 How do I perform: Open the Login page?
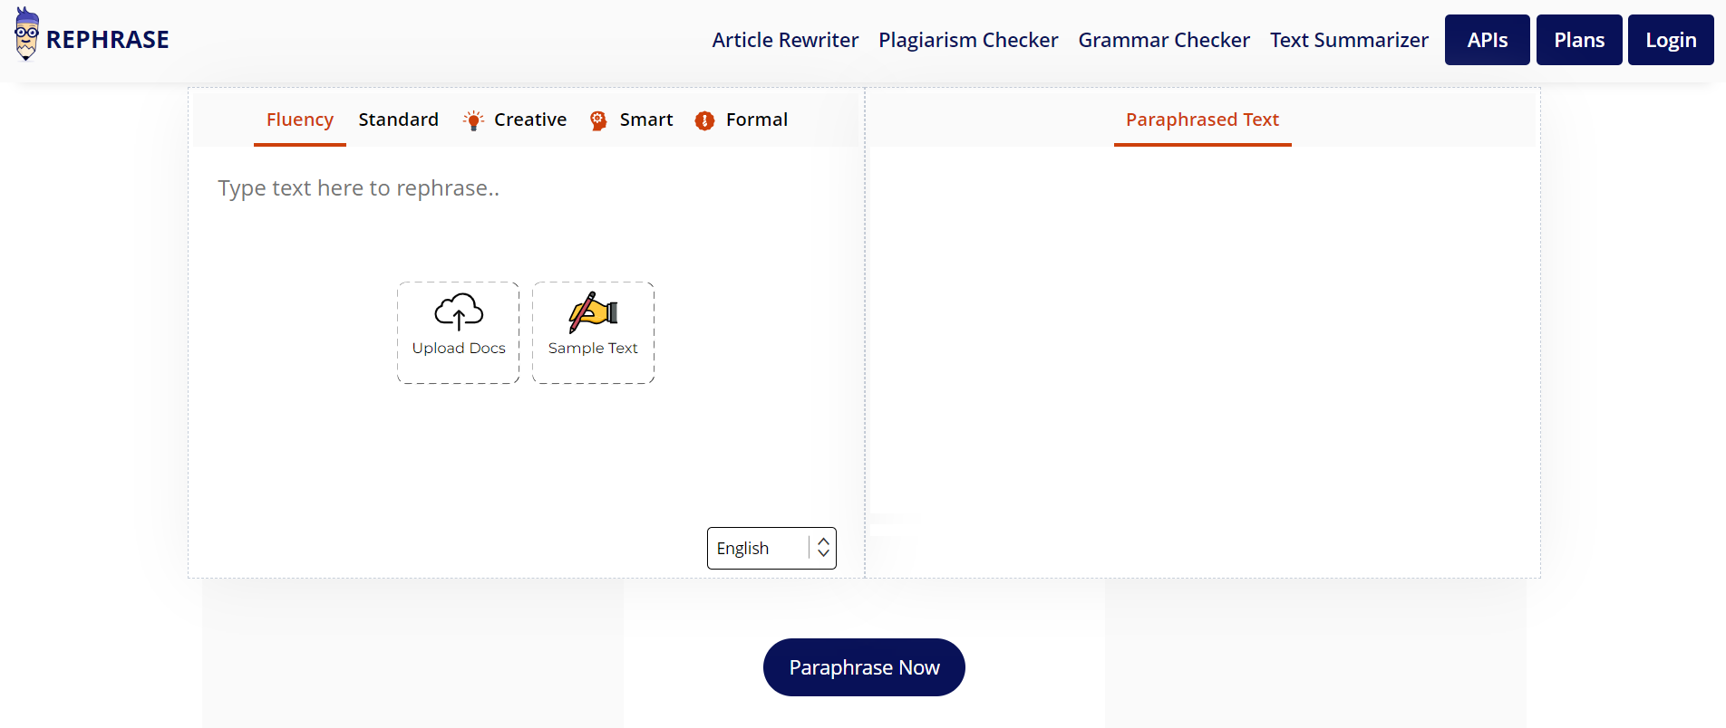tap(1671, 40)
